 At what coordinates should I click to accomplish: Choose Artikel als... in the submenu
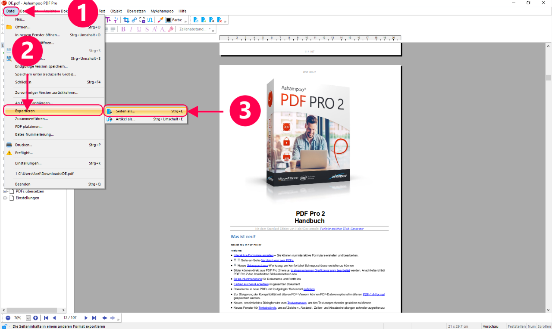point(146,119)
